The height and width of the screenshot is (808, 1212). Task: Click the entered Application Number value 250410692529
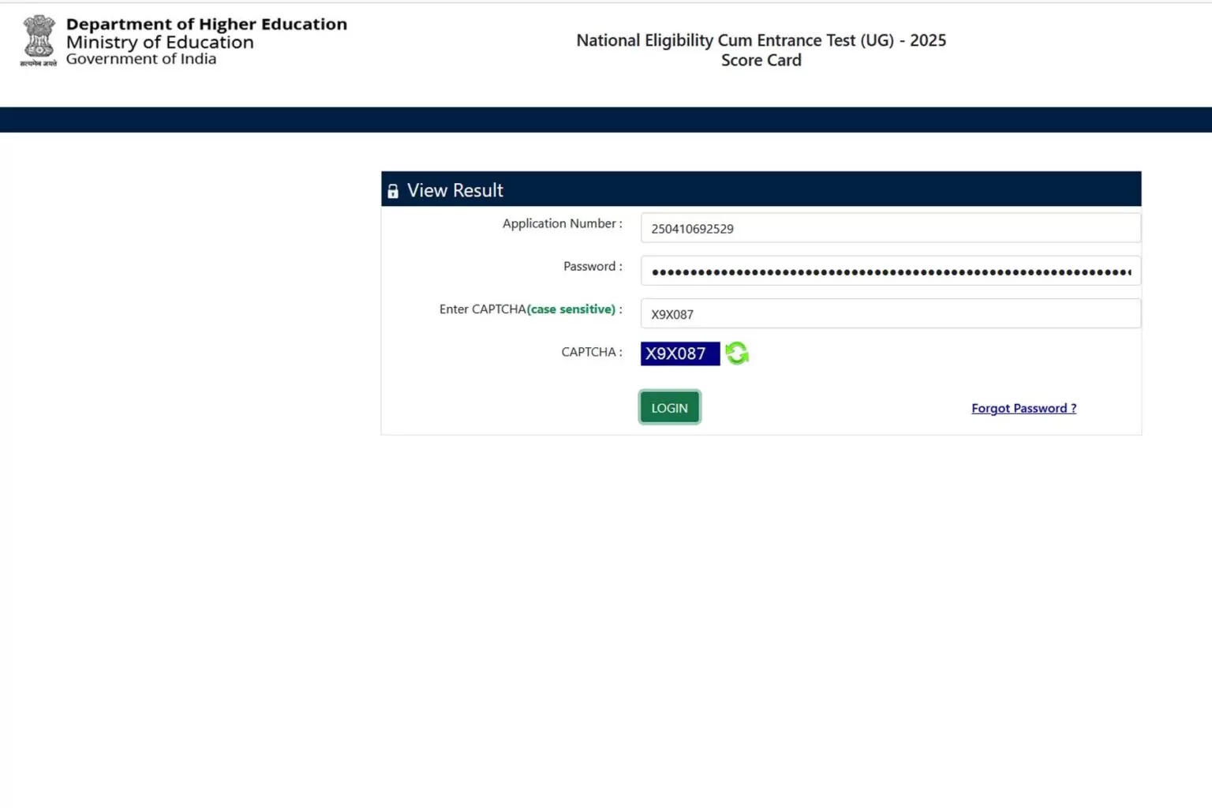click(x=692, y=229)
